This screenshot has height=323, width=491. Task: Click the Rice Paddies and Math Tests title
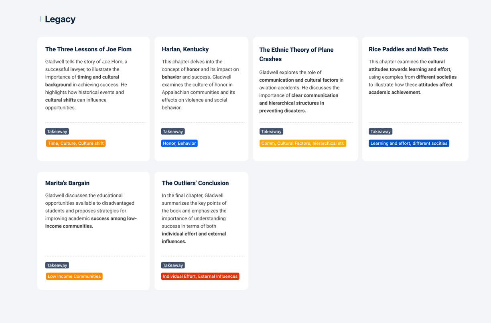pos(408,49)
